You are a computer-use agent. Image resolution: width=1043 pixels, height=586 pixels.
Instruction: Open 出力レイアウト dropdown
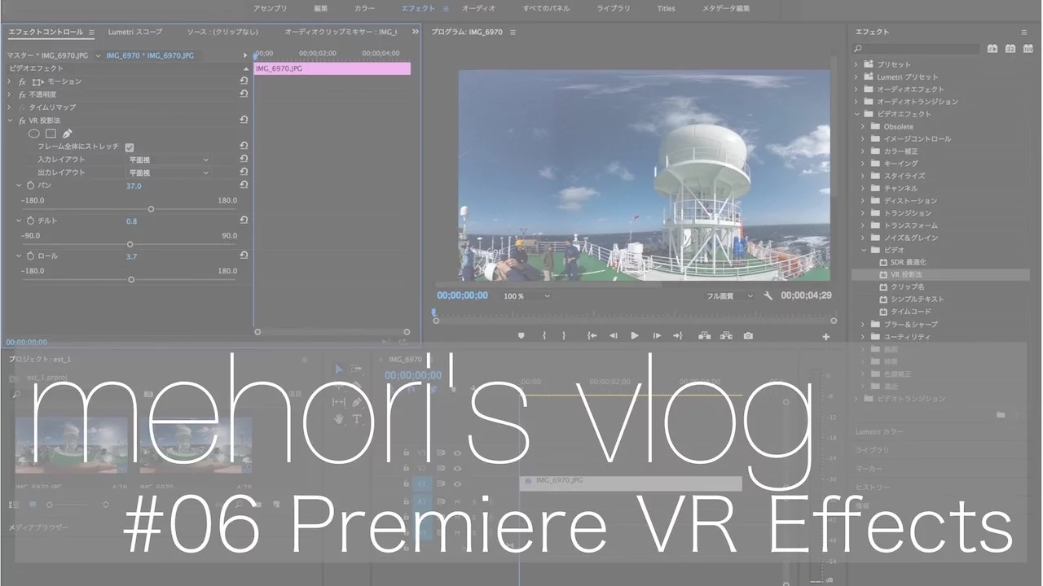tap(169, 173)
